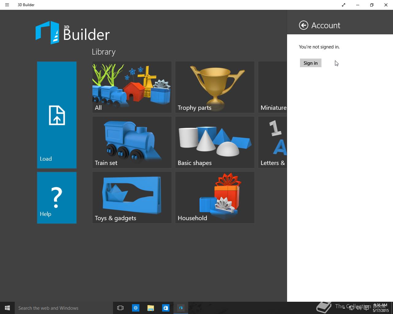Open the Windows Start menu
This screenshot has height=314, width=393.
pos(7,308)
